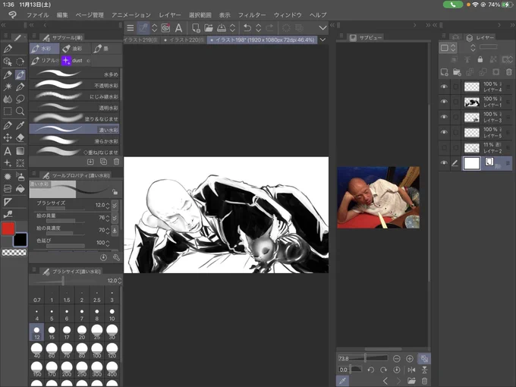Viewport: 516px width, 387px height.
Task: Pick brush size preset 20
Action: [x=82, y=332]
